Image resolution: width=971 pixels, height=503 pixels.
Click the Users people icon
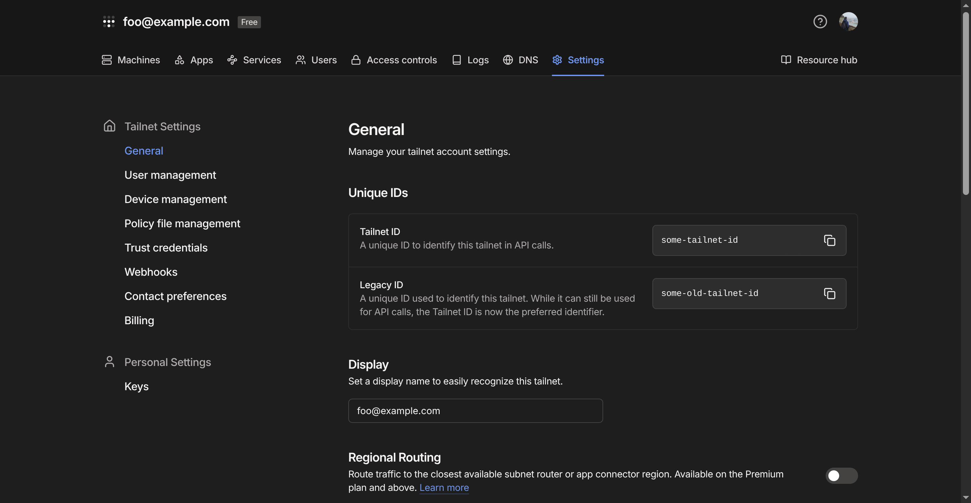(x=300, y=60)
